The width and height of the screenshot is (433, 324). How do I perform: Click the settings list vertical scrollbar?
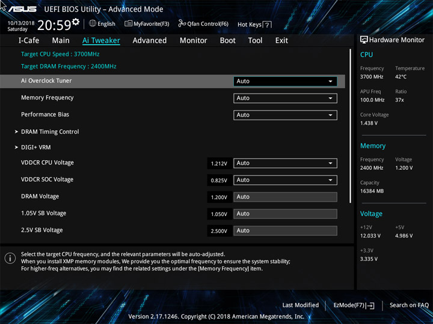(x=351, y=126)
